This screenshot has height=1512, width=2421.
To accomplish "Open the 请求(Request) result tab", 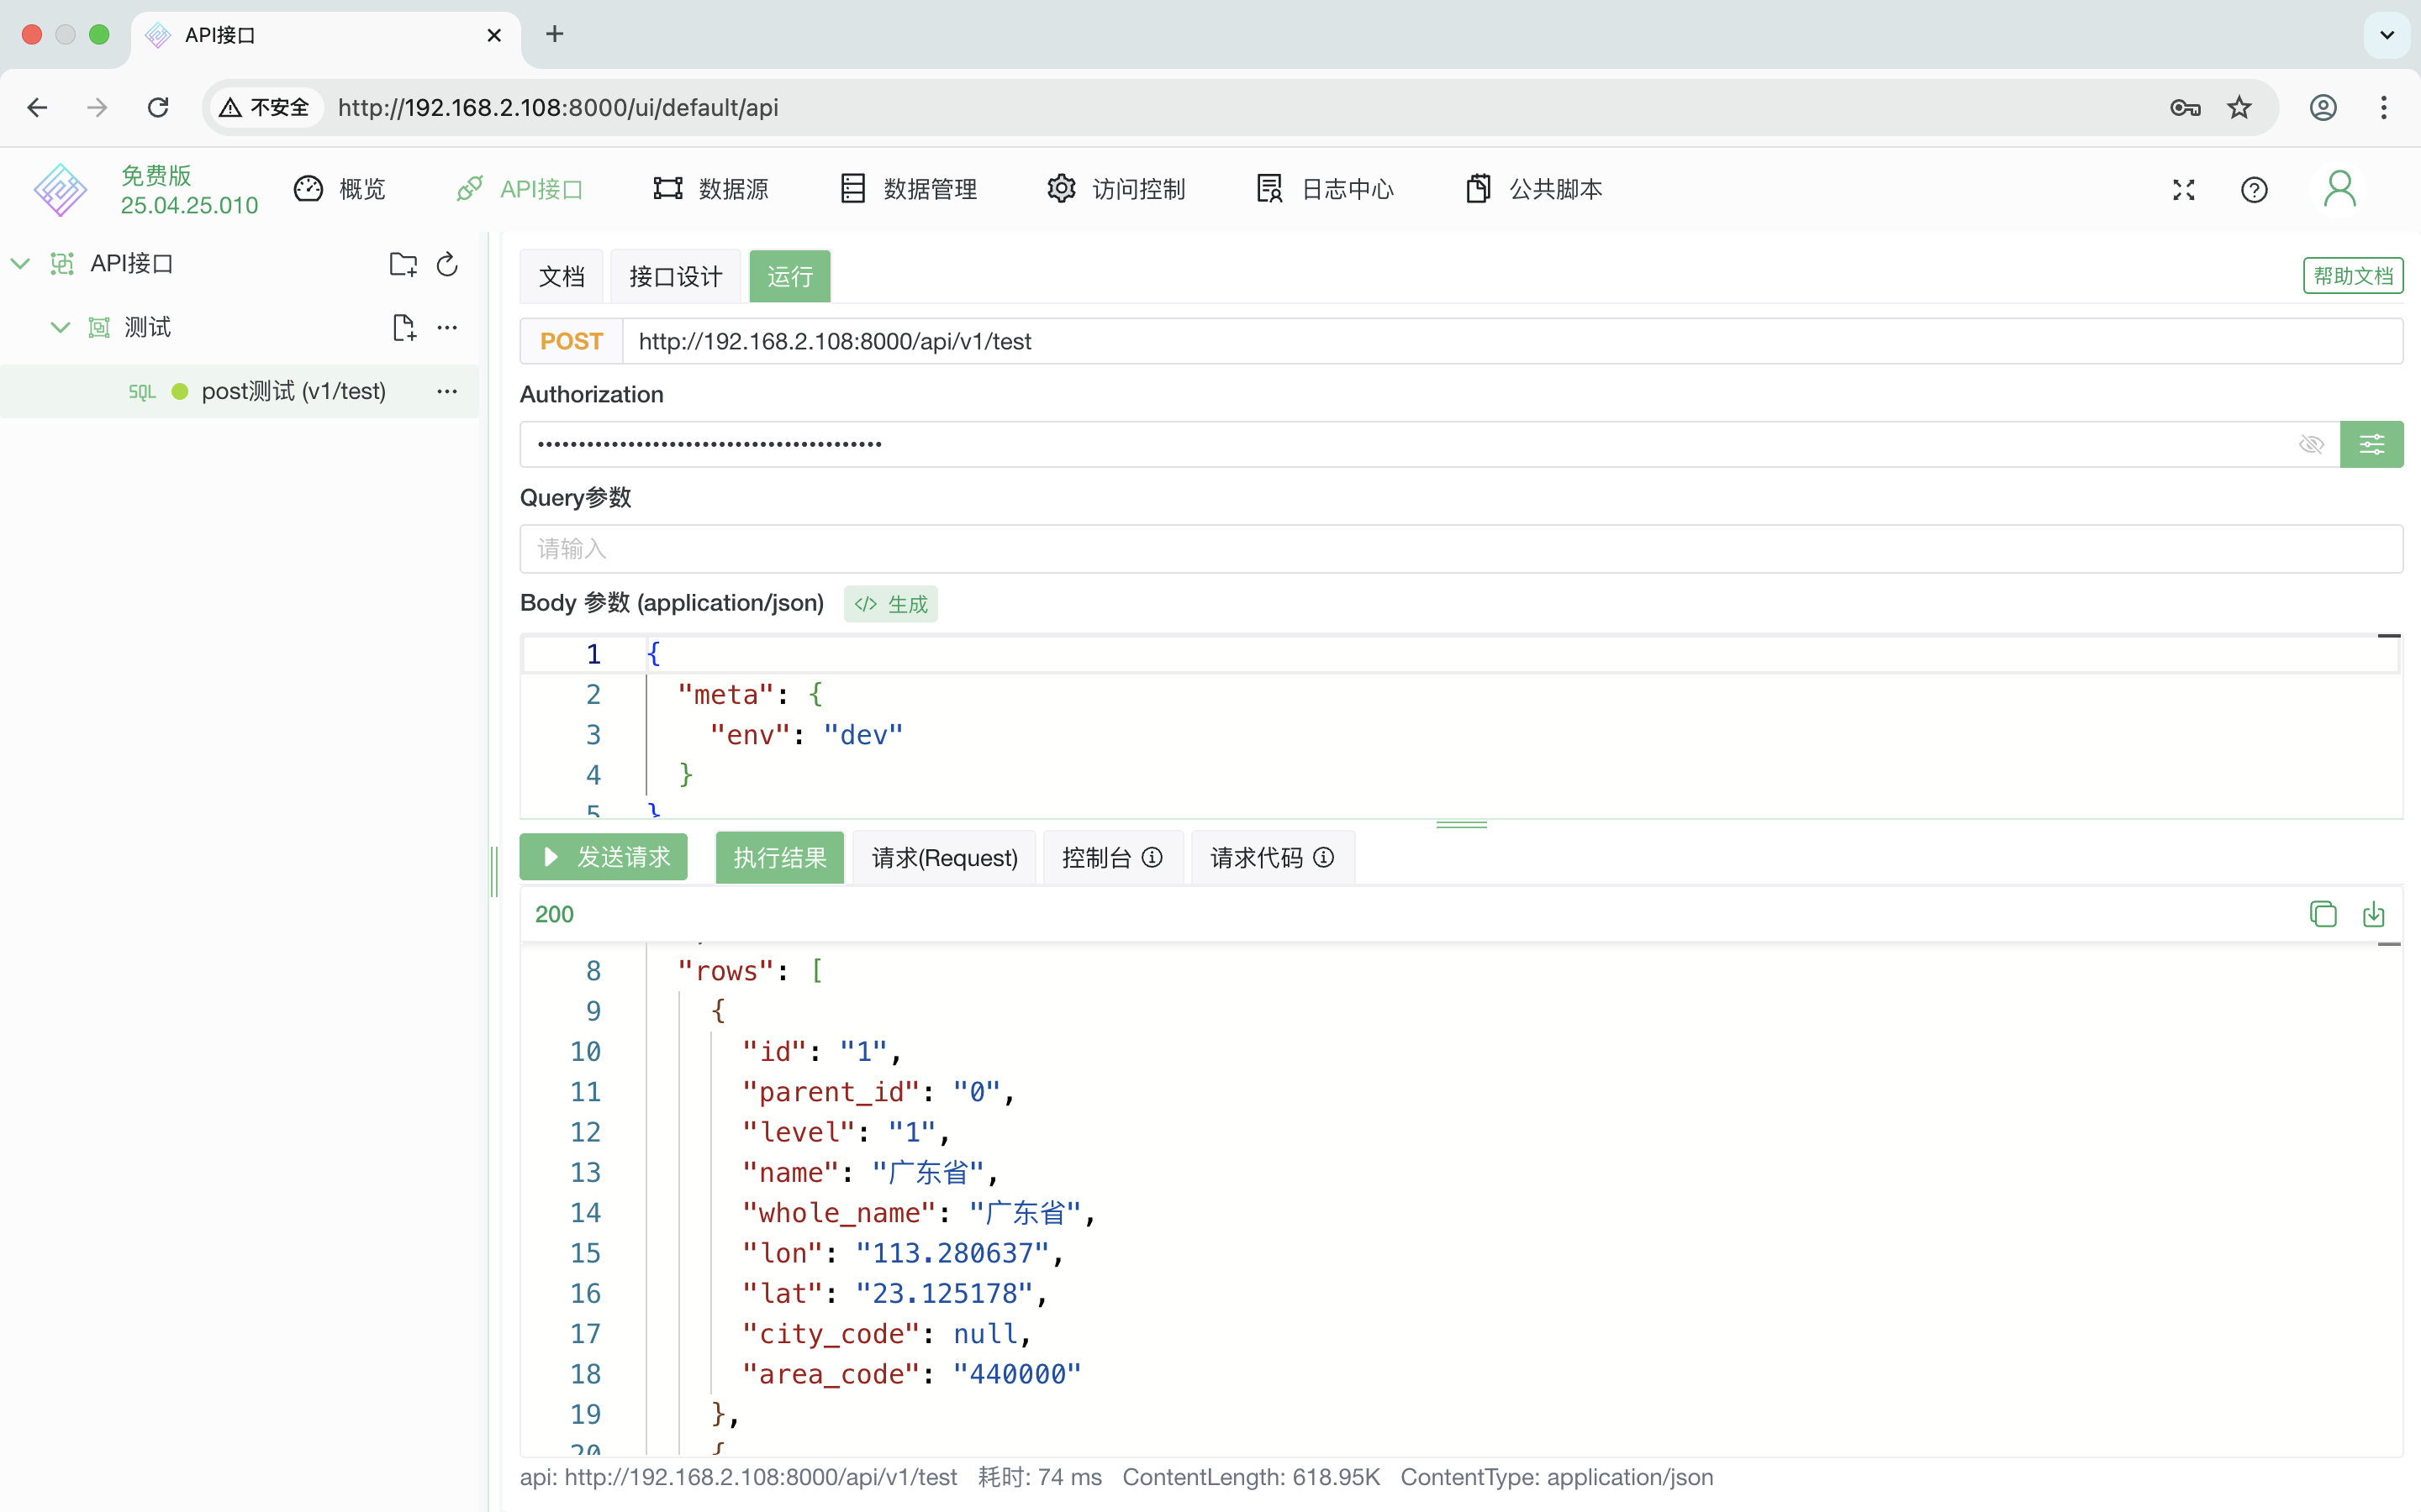I will [943, 858].
